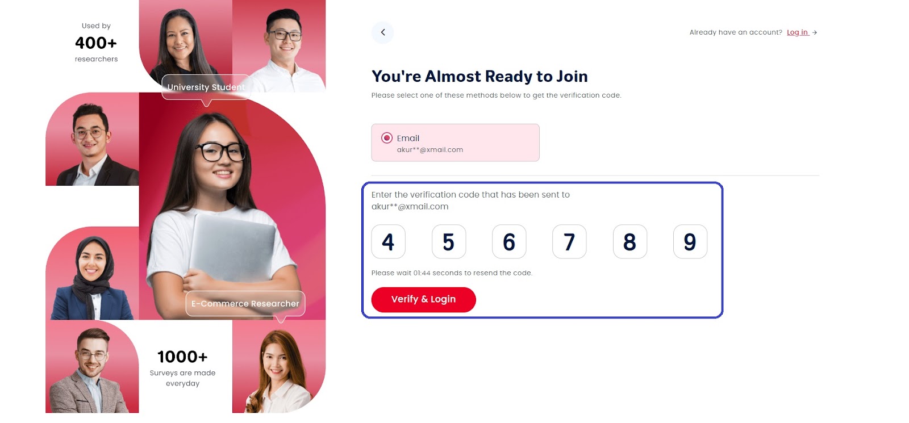Click the 1000+ surveys statistic
Viewport: 909px width, 423px height.
[182, 368]
